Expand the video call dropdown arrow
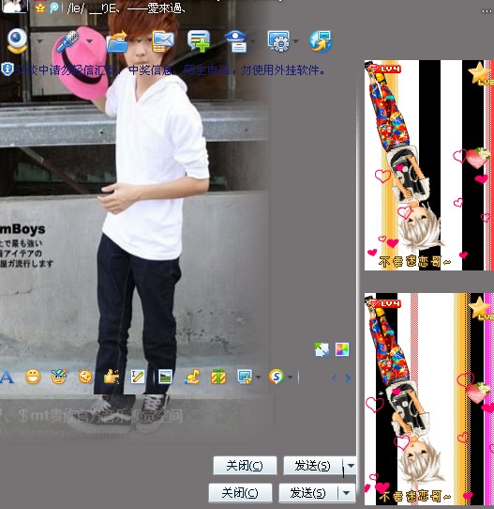Screen dimensions: 494x509 39,41
